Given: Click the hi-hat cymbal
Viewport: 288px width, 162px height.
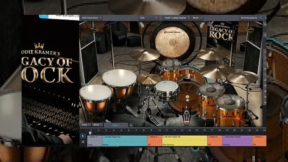Looking at the screenshot, I should click(x=148, y=79).
